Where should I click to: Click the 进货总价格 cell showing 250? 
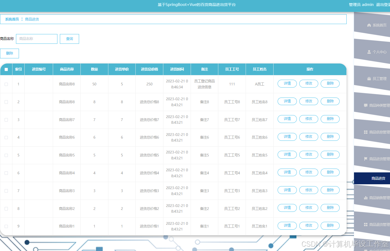tap(149, 84)
